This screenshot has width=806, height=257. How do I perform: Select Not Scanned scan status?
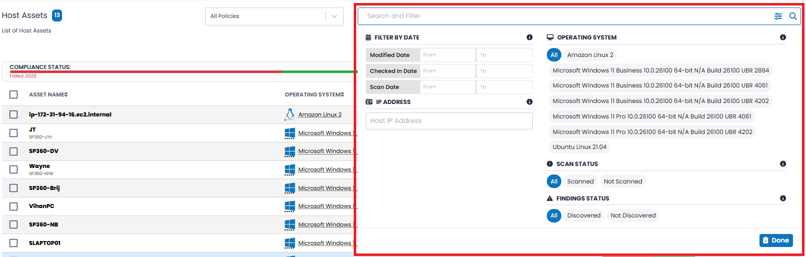(623, 181)
